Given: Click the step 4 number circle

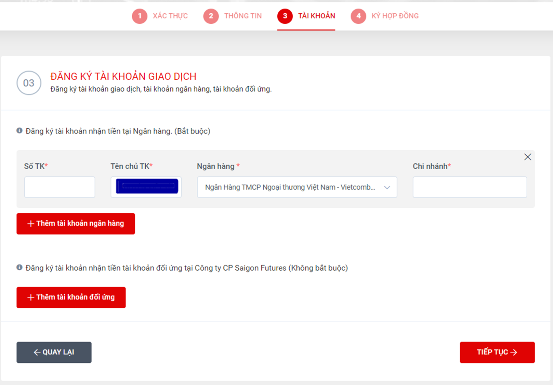Looking at the screenshot, I should tap(358, 16).
